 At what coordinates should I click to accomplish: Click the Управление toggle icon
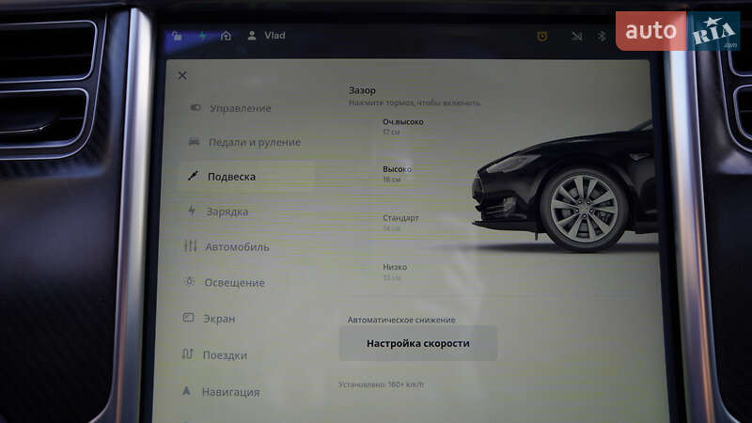(196, 107)
